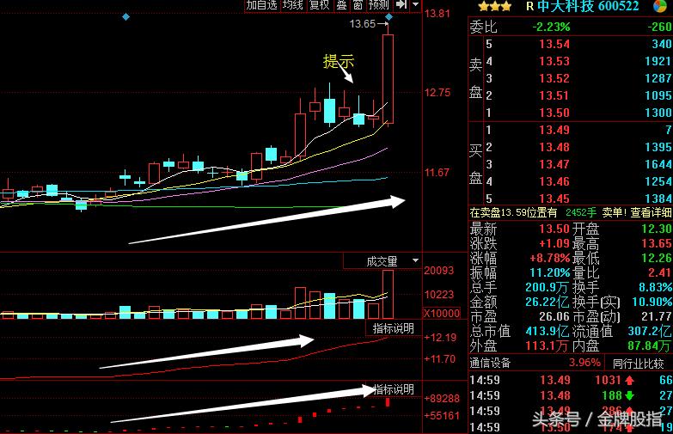The width and height of the screenshot is (673, 434).
Task: Click the blue diamond marker above latest candle
Action: tap(389, 17)
